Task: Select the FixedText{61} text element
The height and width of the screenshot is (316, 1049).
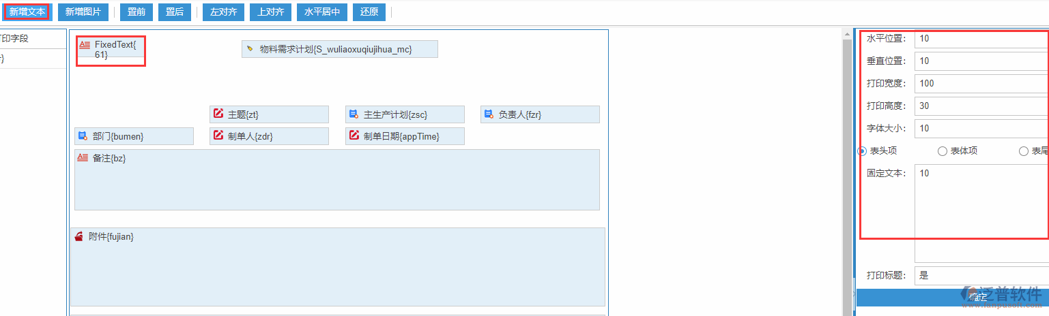Action: [111, 50]
